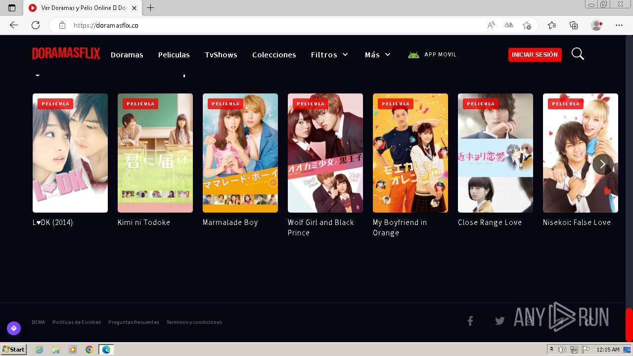
Task: Click the taskbar clock showing 12:15 AM
Action: (608, 350)
